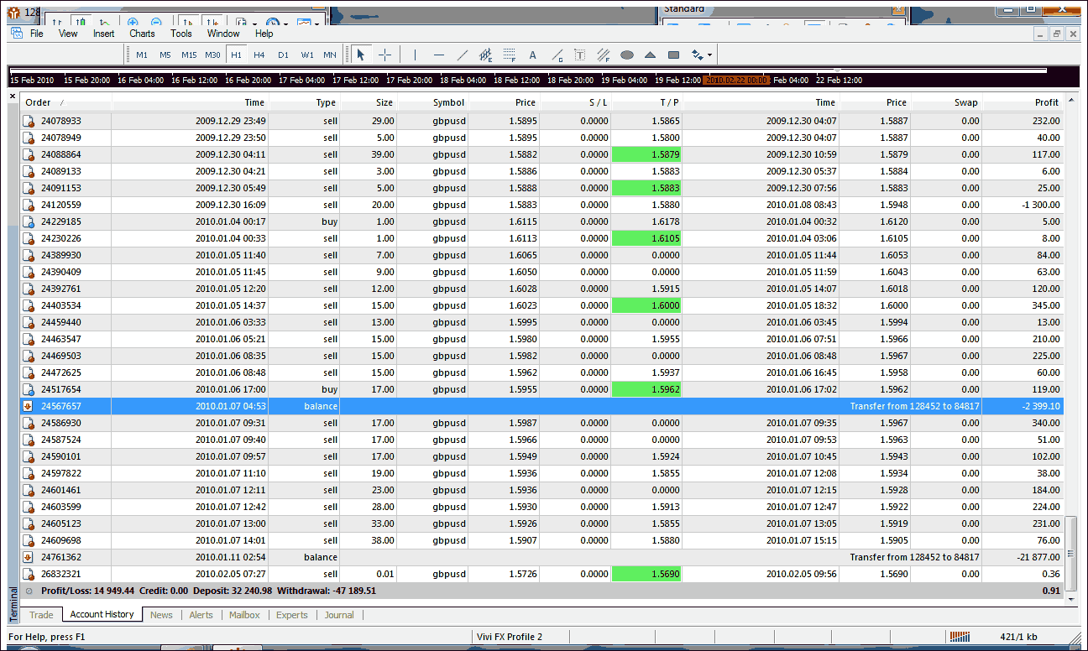
Task: Switch timeframe to H4
Action: 259,55
